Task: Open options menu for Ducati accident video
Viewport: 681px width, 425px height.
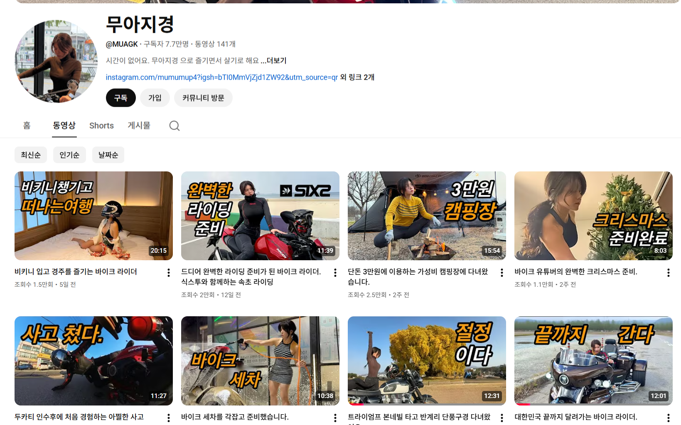Action: tap(169, 418)
